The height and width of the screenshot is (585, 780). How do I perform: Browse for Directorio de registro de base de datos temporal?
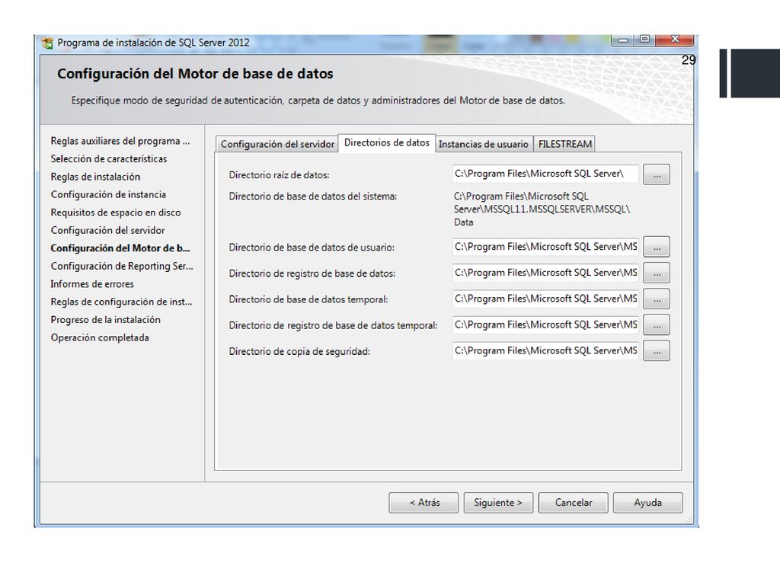(657, 324)
